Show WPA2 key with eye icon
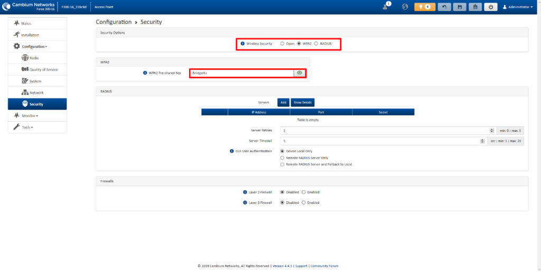Screen dimensions: 541x273 tap(300, 73)
